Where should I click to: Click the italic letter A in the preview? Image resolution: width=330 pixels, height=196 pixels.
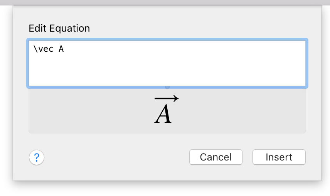click(163, 115)
